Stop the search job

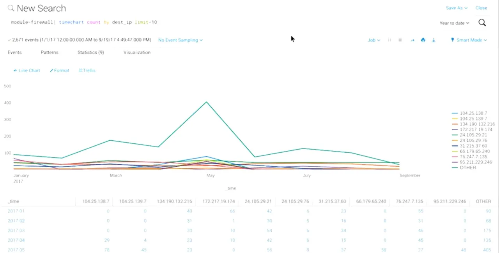pos(400,40)
